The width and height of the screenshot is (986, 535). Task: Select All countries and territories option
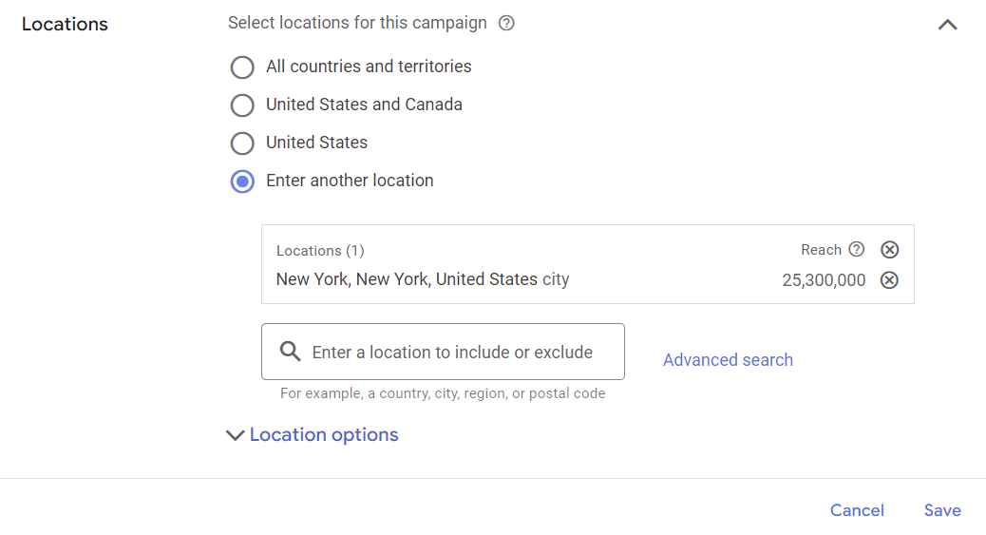(243, 67)
